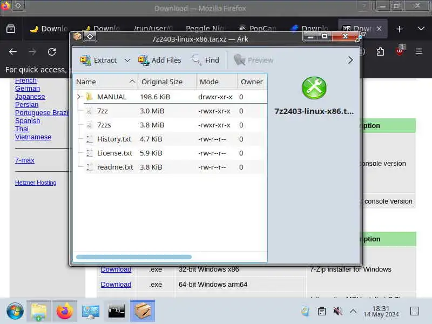The height and width of the screenshot is (324, 432).
Task: Toggle the Ark window pin-on-all-desktops button
Action: pos(90,37)
